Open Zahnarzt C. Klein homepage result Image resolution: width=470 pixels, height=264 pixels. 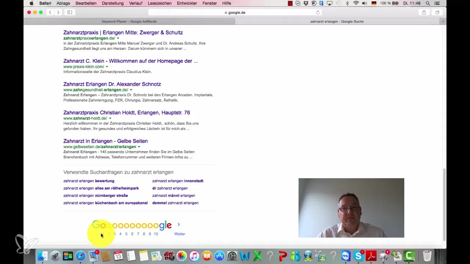click(130, 61)
